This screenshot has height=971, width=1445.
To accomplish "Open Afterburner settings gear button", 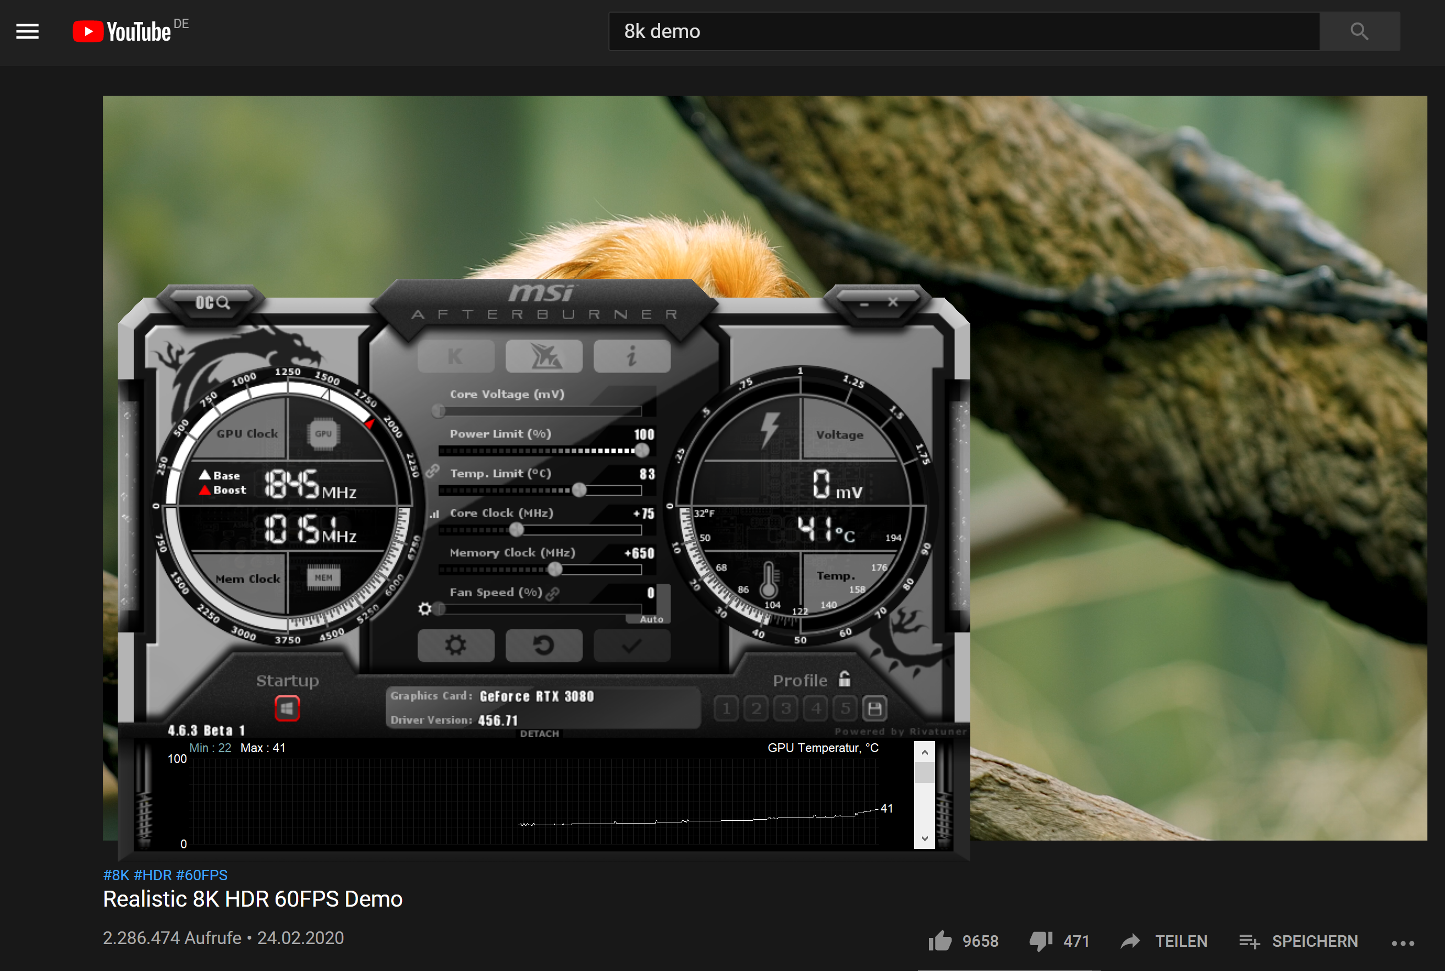I will [x=455, y=646].
